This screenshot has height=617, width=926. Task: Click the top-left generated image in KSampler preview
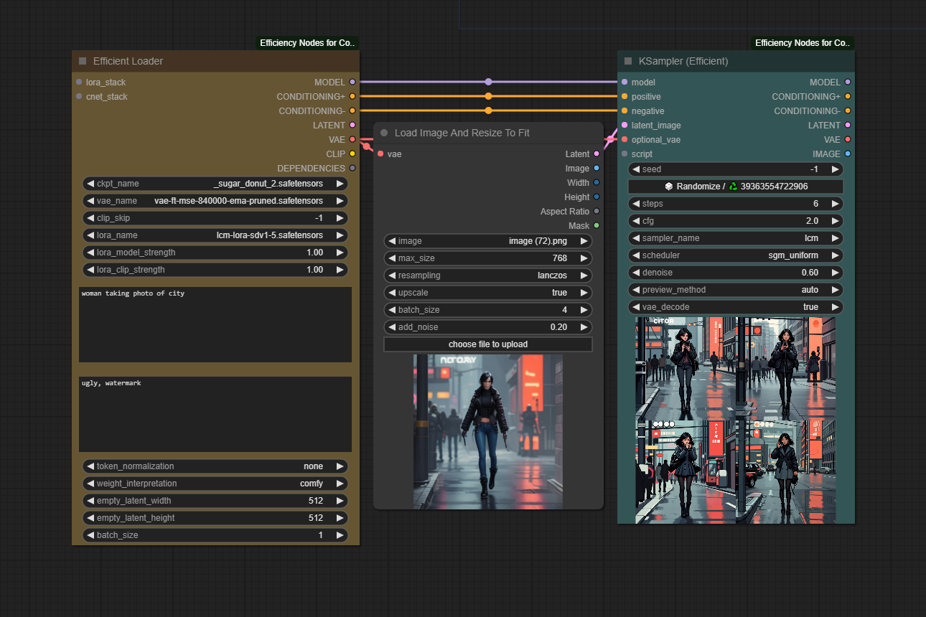pyautogui.click(x=686, y=369)
